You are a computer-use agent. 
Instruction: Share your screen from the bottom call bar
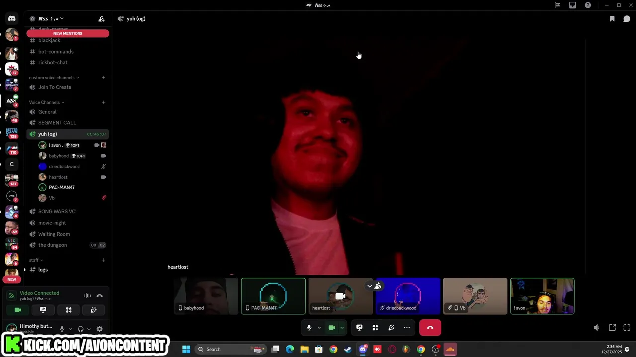[359, 328]
